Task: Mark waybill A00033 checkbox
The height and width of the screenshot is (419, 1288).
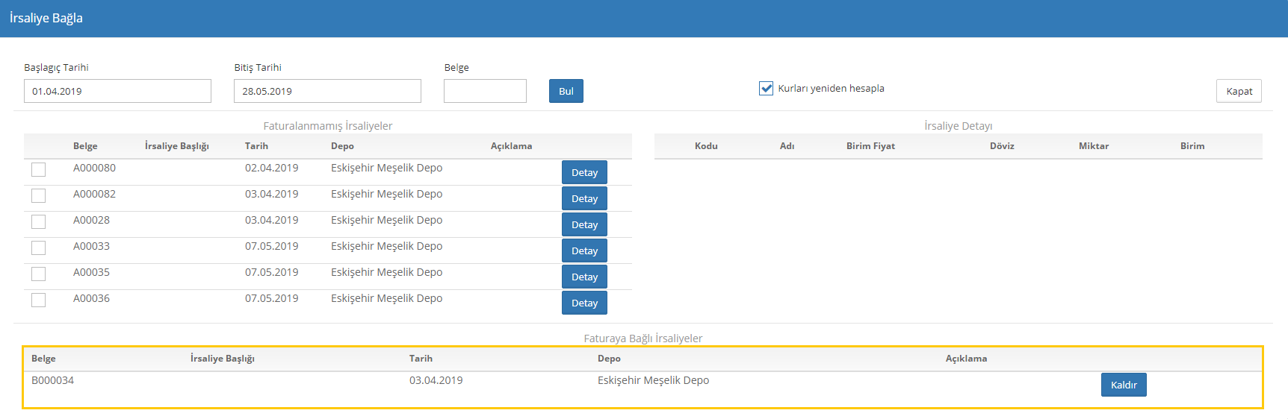Action: 39,248
